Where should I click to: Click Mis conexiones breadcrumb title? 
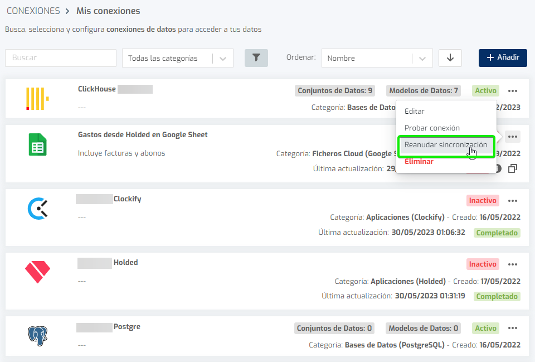(x=108, y=11)
